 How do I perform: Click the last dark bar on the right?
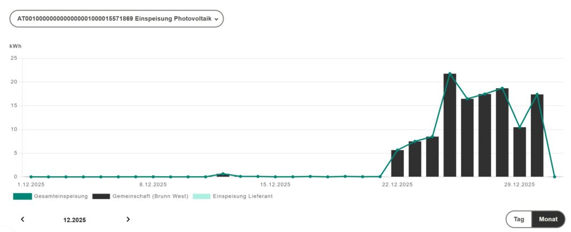click(537, 136)
